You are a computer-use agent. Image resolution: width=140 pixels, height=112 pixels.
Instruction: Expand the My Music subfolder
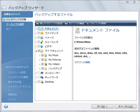(40, 55)
